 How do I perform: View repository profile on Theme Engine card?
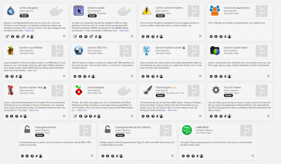click(x=161, y=116)
